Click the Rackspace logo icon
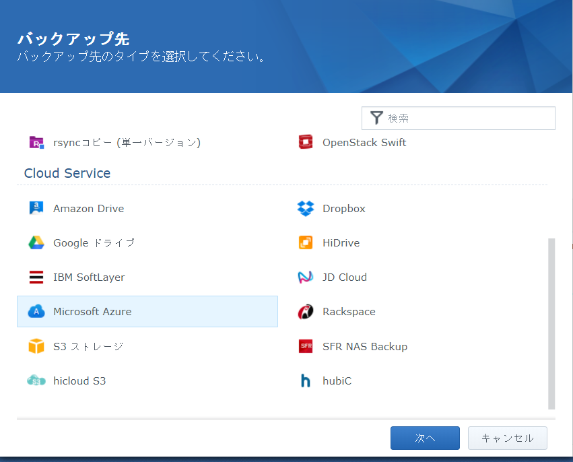 (x=306, y=311)
